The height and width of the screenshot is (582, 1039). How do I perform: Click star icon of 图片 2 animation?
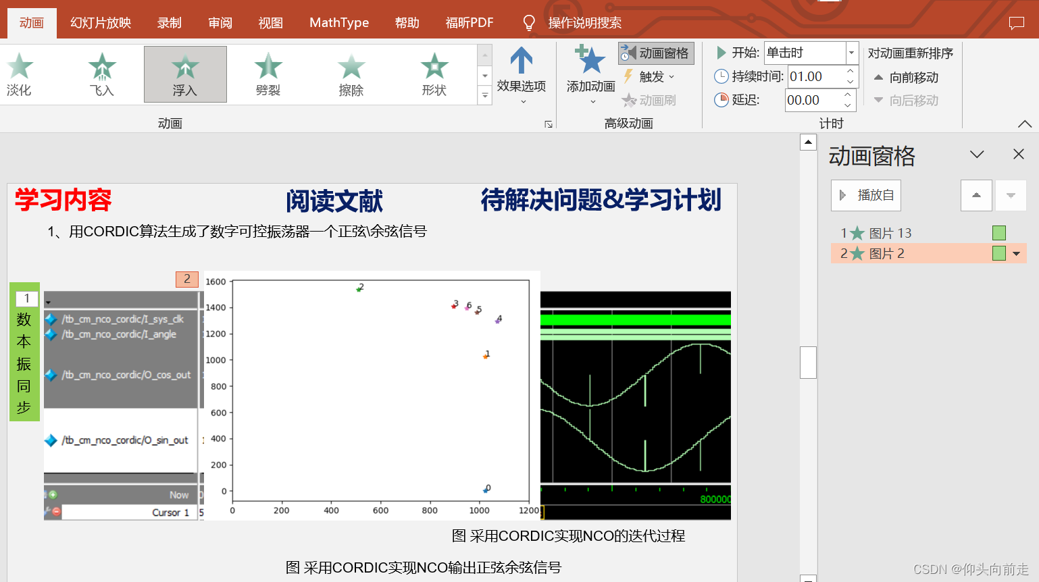(857, 253)
